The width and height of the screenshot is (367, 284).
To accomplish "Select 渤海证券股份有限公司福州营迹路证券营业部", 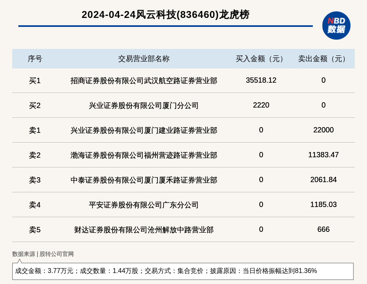I will (144, 155).
